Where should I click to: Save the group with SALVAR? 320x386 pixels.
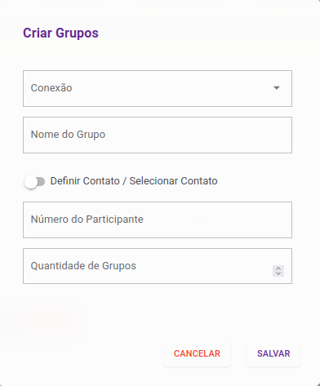click(273, 353)
